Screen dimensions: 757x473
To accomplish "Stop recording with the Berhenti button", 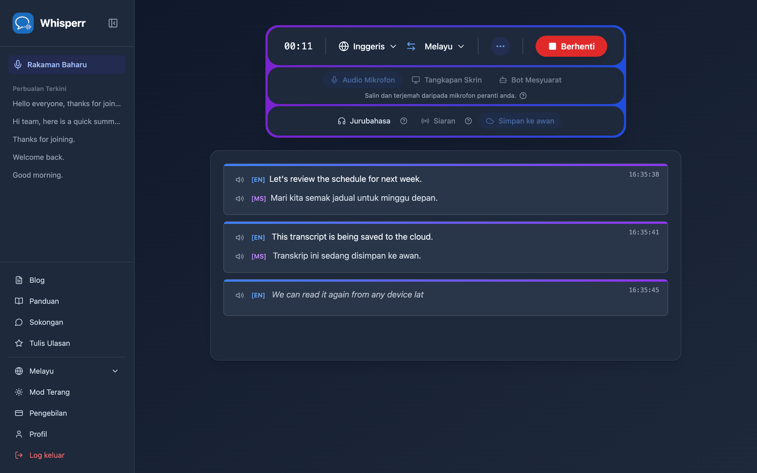I will [571, 46].
